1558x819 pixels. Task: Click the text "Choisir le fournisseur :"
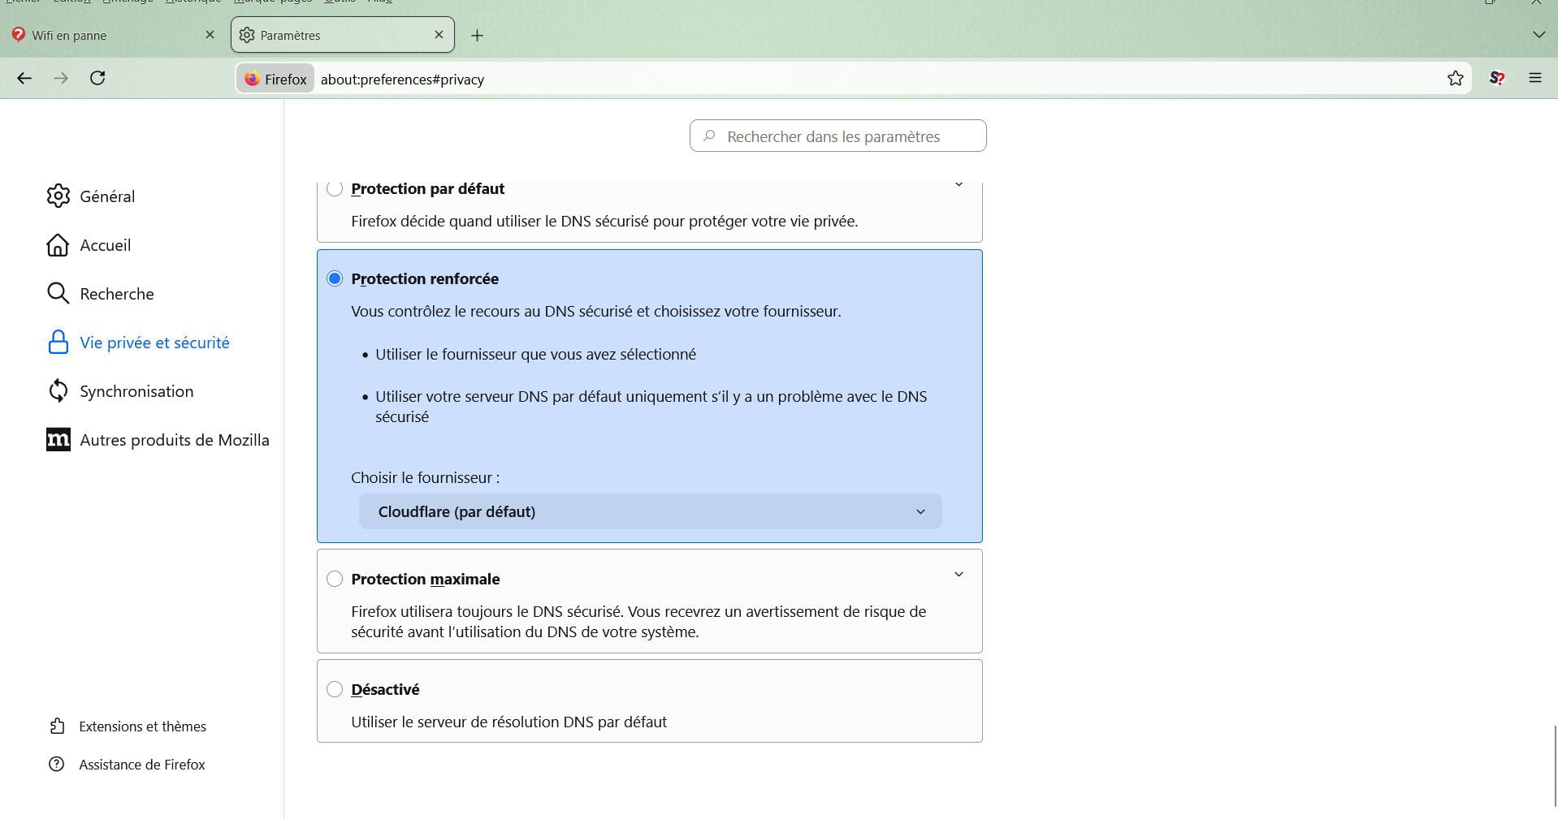click(x=425, y=478)
